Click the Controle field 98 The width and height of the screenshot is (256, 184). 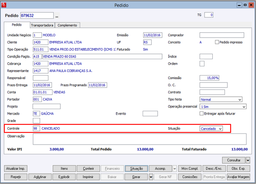point(37,128)
